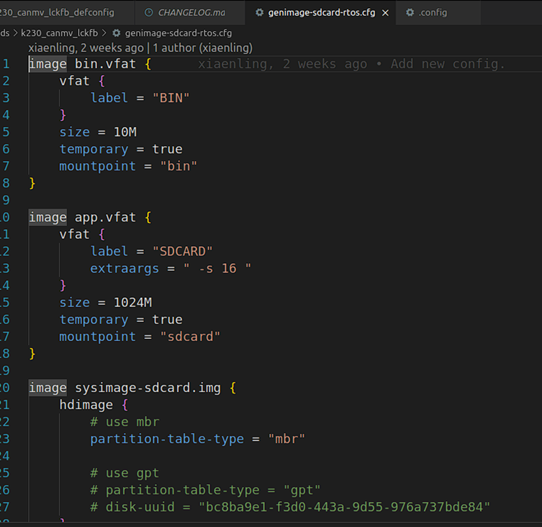Click commented partition-table-type = "gpt" line
The height and width of the screenshot is (527, 542).
coord(205,490)
